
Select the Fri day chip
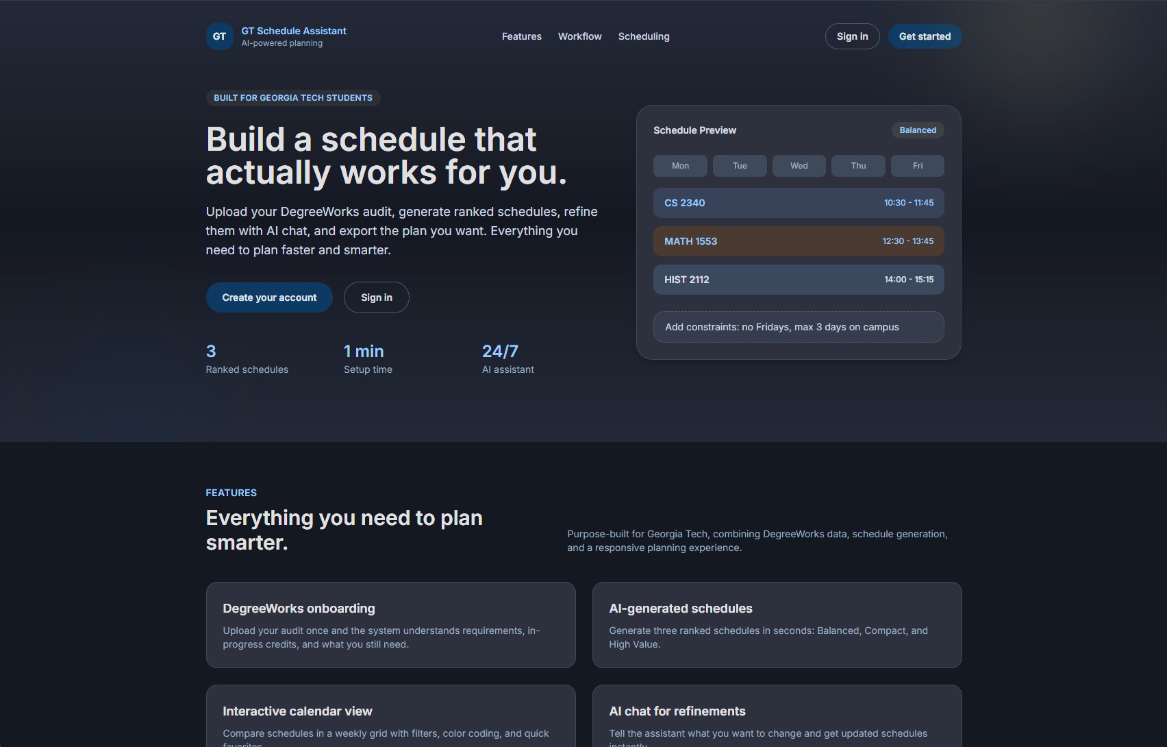click(x=918, y=166)
